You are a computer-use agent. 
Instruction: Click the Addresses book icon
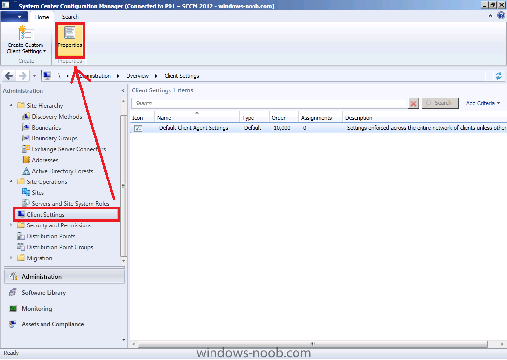point(26,160)
